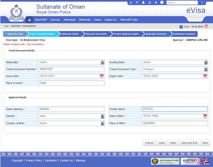Expand the Issuing State dropdown
This screenshot has height=167, width=213.
pyautogui.click(x=206, y=62)
